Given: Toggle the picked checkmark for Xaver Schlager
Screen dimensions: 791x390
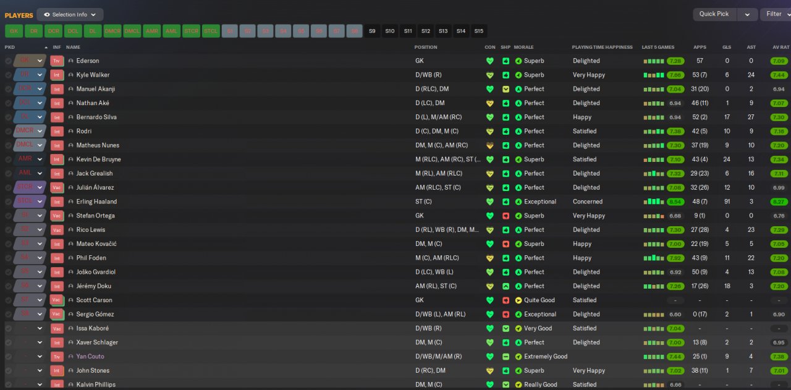Looking at the screenshot, I should pyautogui.click(x=8, y=342).
